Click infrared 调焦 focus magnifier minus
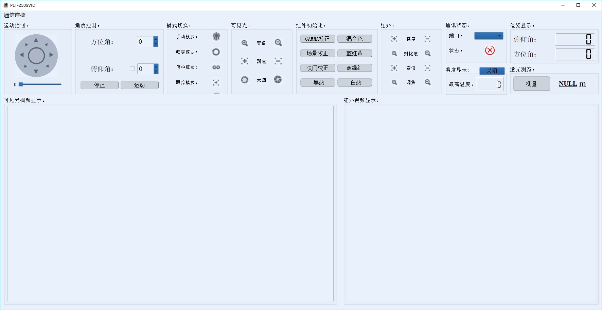This screenshot has height=310, width=602. pyautogui.click(x=428, y=82)
